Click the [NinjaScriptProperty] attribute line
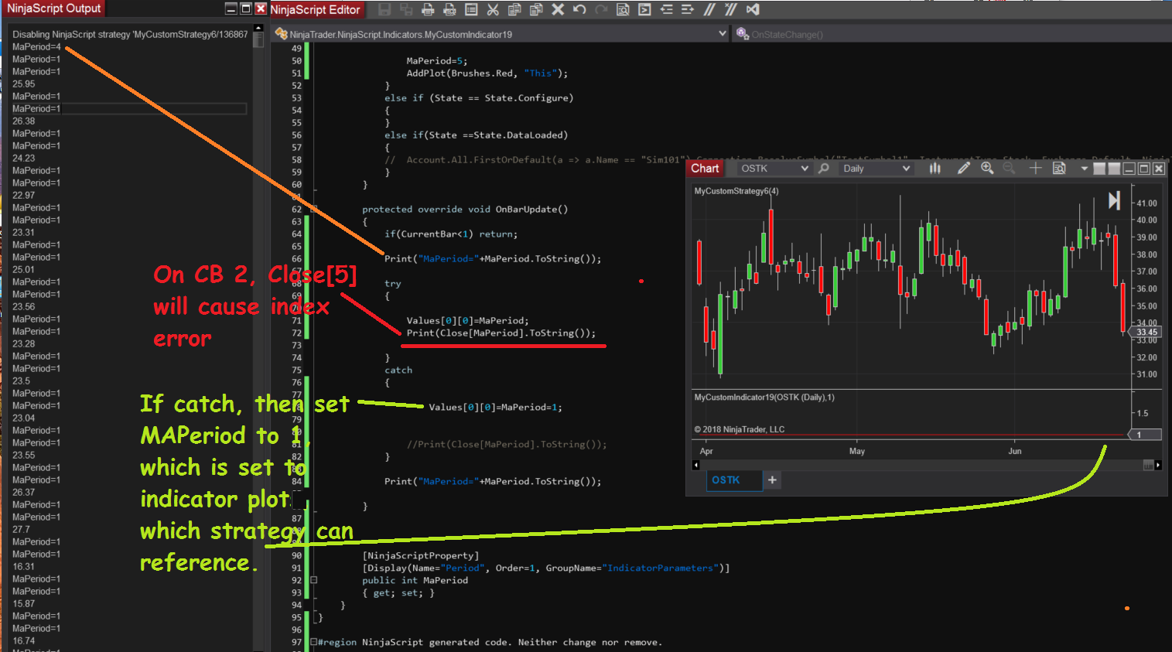The image size is (1172, 652). click(421, 556)
